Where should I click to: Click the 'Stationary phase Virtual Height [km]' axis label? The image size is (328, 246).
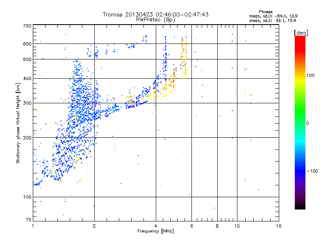pyautogui.click(x=18, y=123)
